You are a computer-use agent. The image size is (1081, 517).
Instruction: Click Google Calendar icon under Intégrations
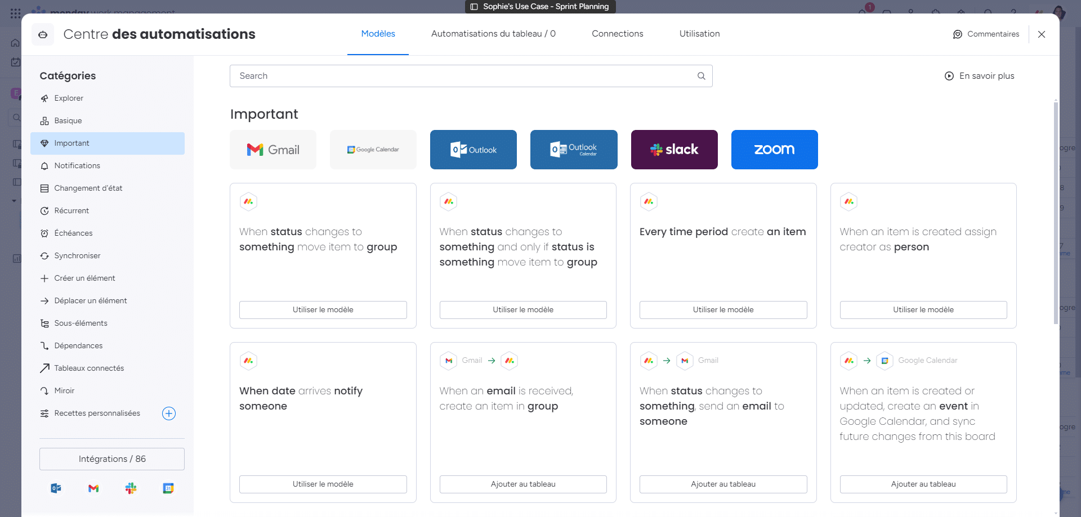pyautogui.click(x=168, y=488)
